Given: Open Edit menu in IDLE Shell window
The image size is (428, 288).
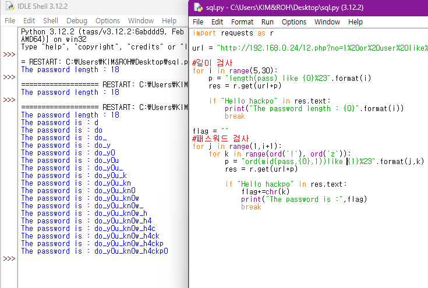Looking at the screenshot, I should click(x=29, y=21).
